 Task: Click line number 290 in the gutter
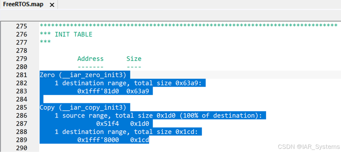tap(22, 148)
